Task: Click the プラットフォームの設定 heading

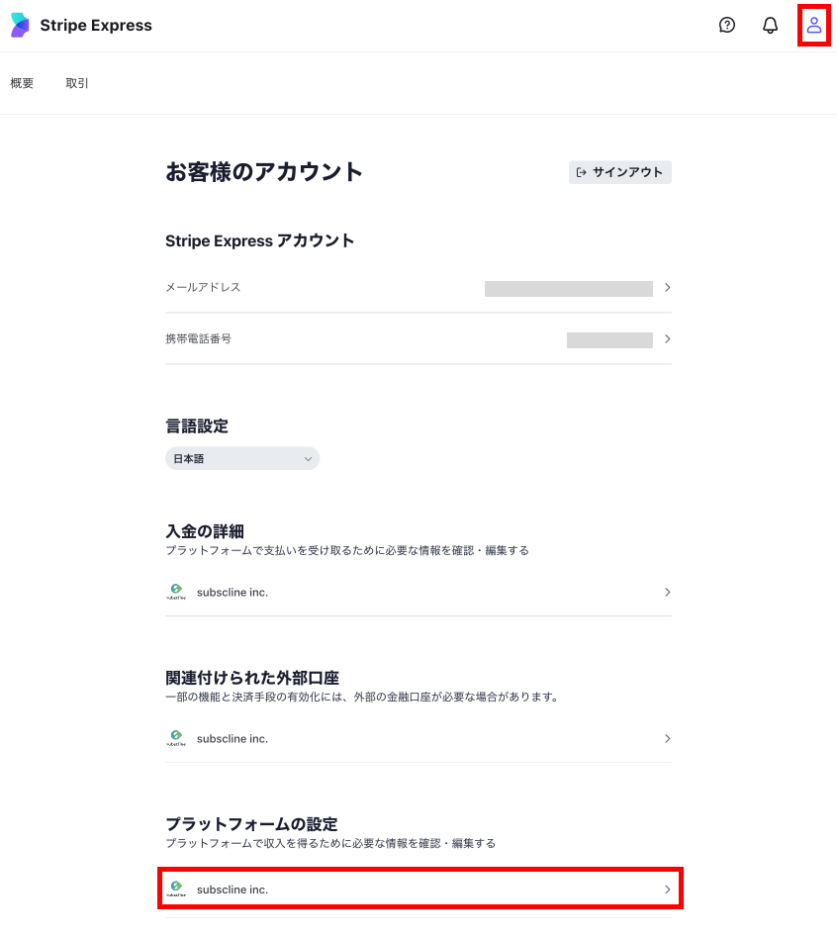Action: (251, 824)
